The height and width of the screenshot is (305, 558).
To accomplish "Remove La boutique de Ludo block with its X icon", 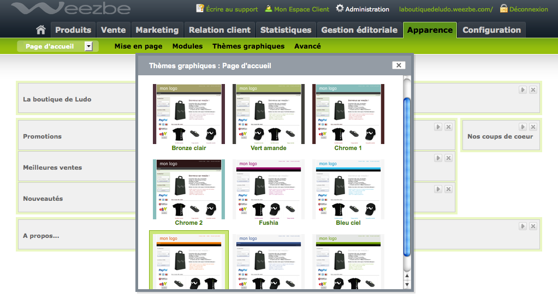I will (533, 89).
